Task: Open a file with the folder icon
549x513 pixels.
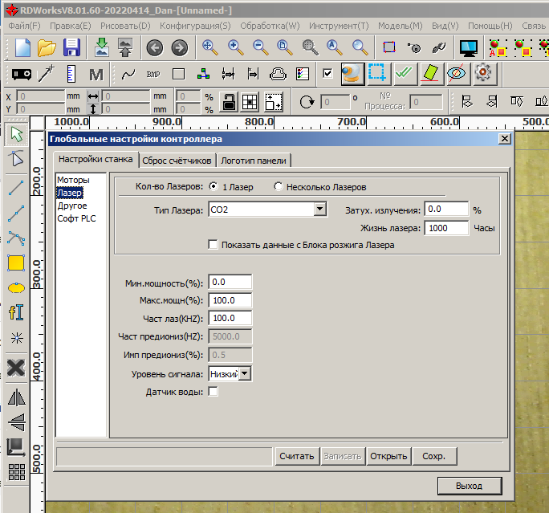Action: click(47, 47)
